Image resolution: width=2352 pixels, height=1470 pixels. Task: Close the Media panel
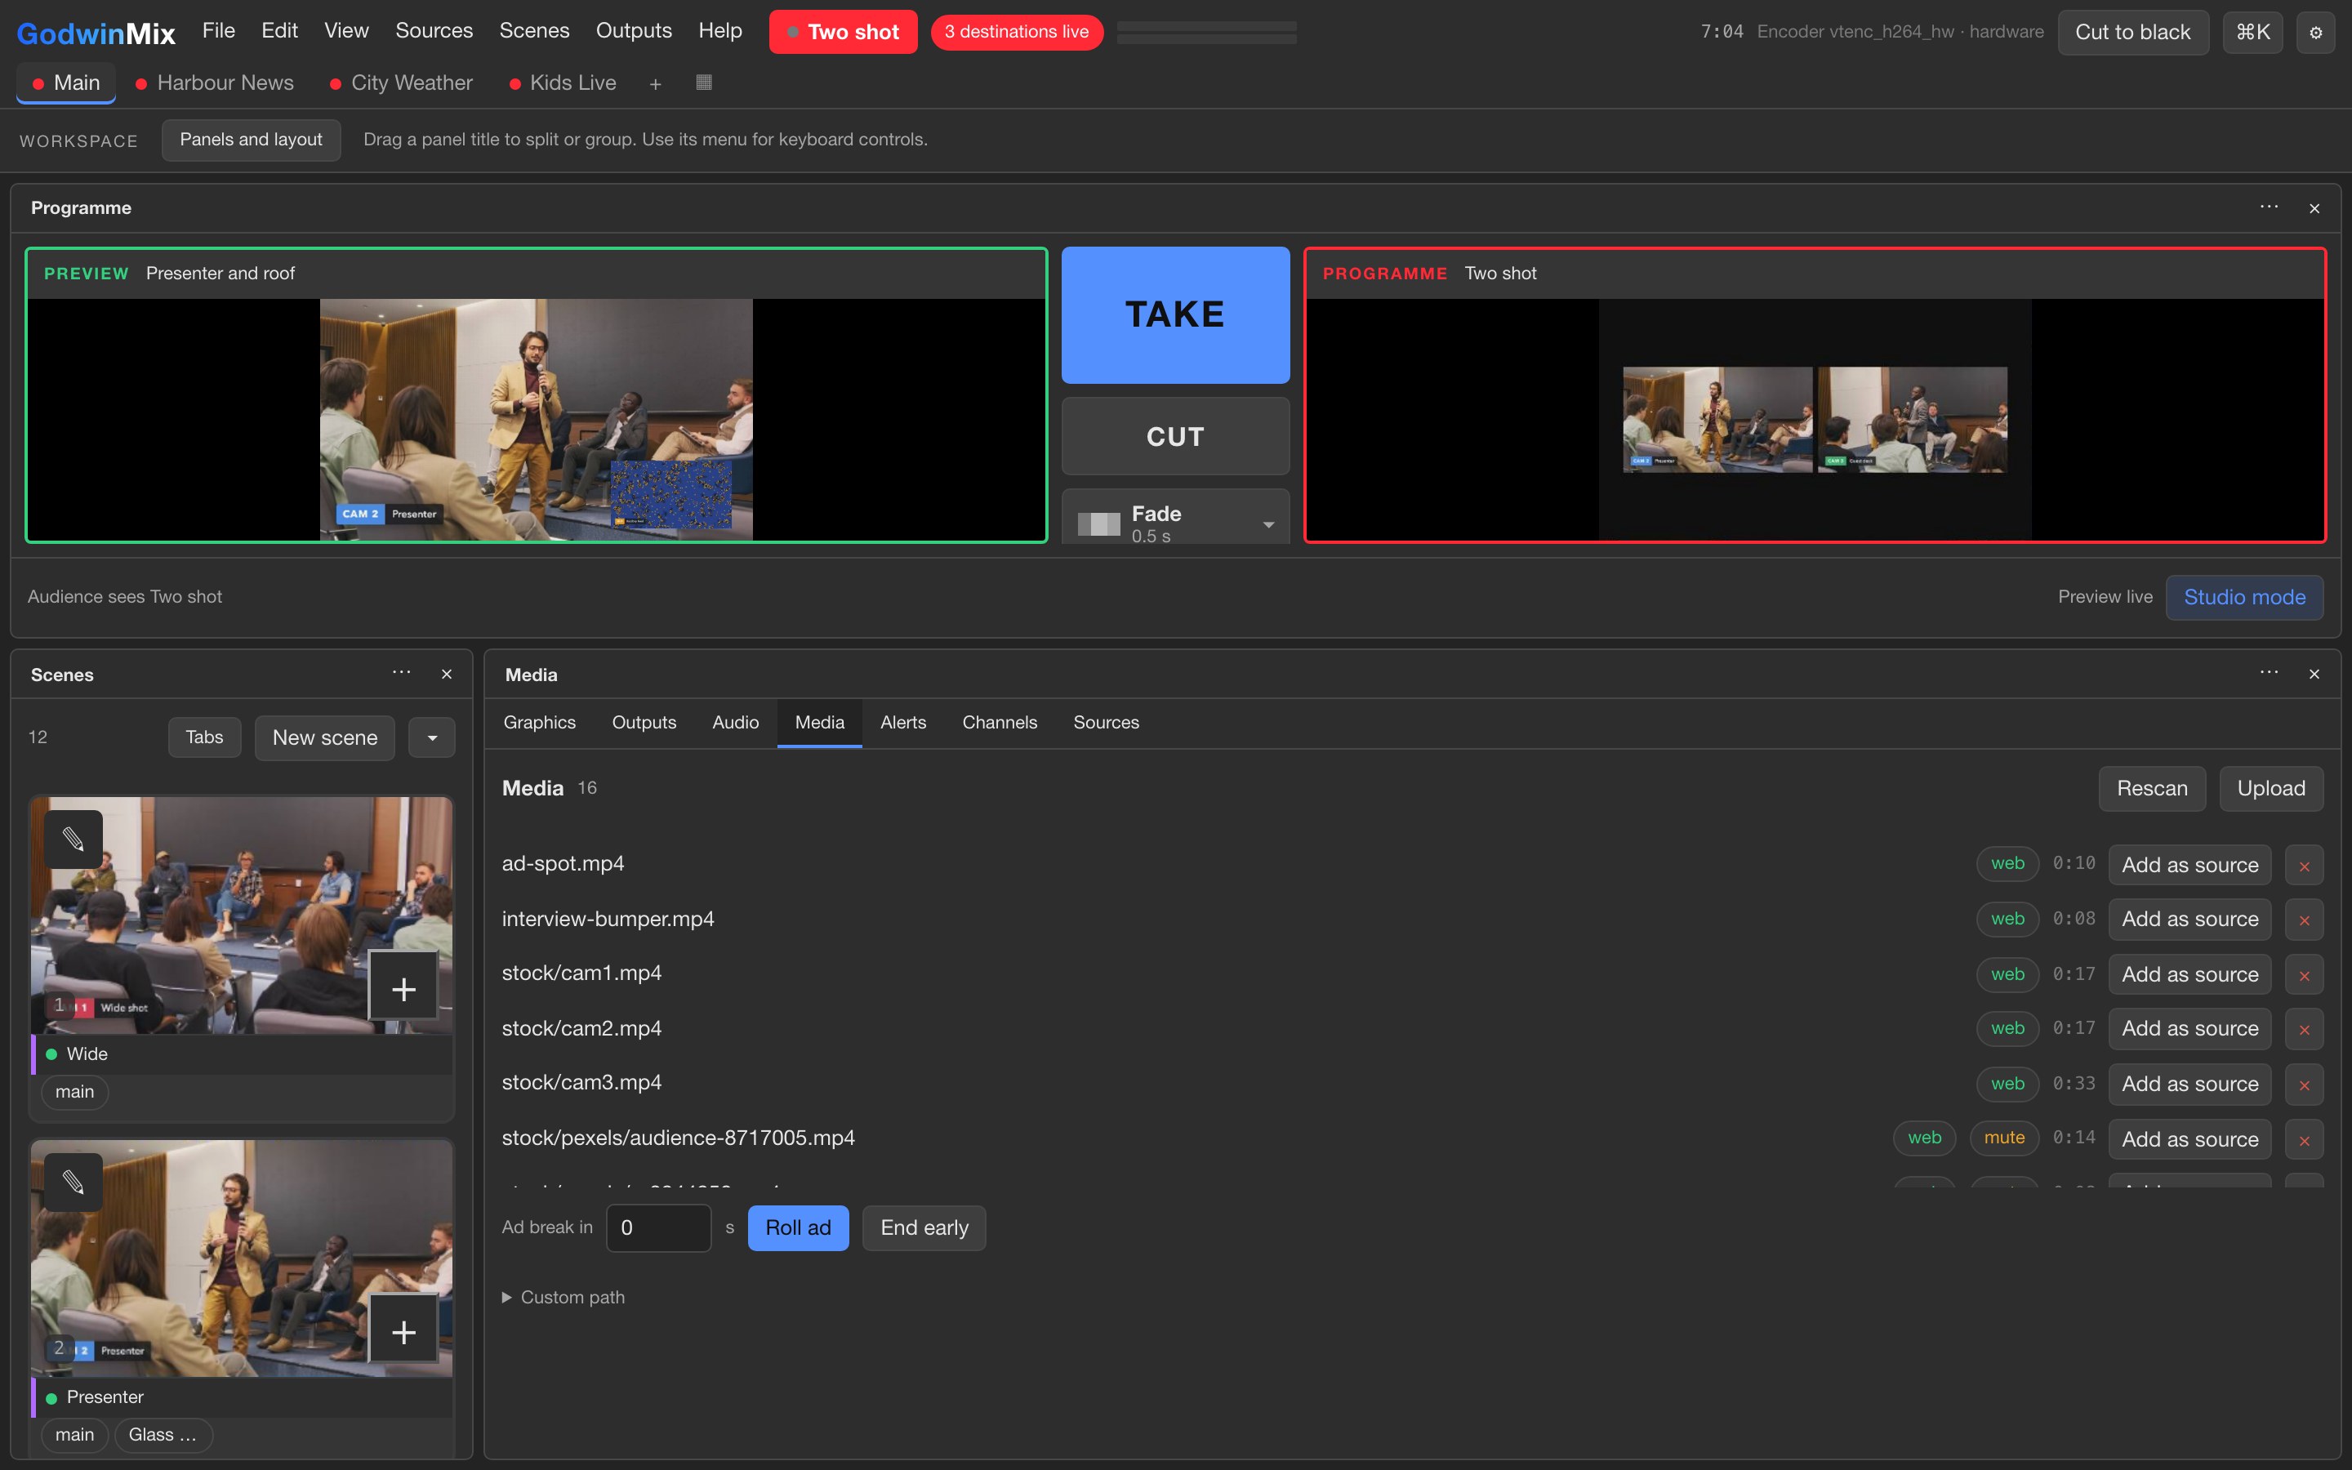tap(2314, 674)
